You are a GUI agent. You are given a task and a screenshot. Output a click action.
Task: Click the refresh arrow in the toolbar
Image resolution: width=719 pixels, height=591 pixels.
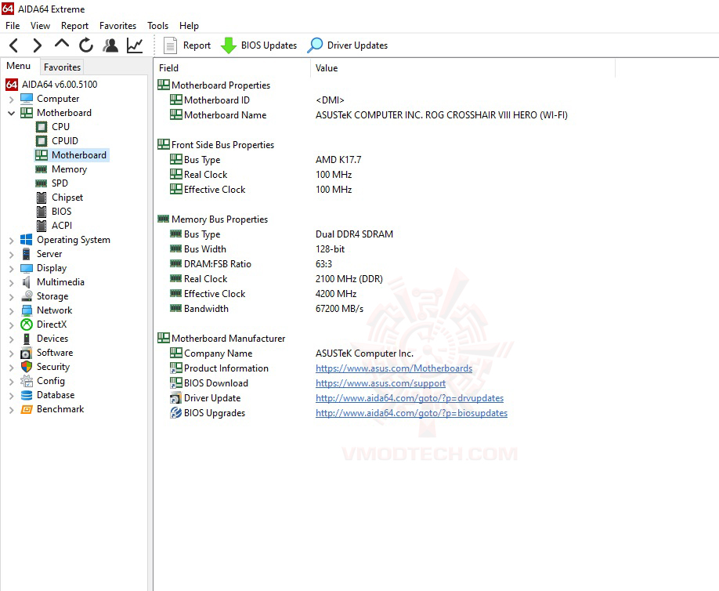[85, 45]
